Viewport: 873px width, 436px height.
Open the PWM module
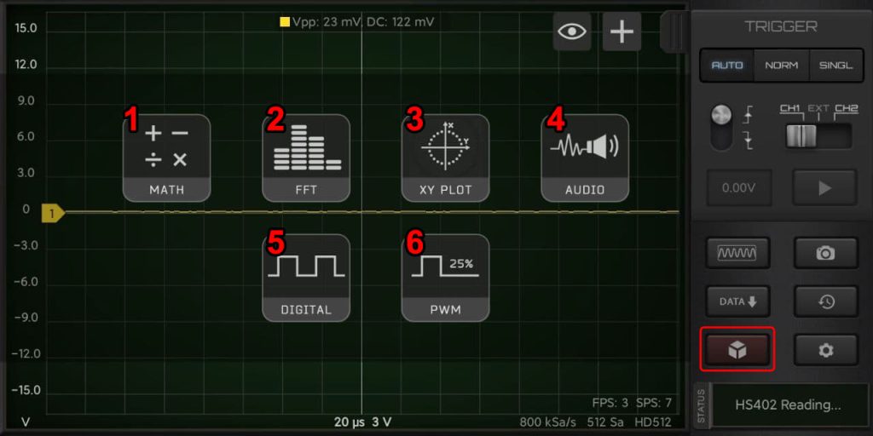coord(445,278)
